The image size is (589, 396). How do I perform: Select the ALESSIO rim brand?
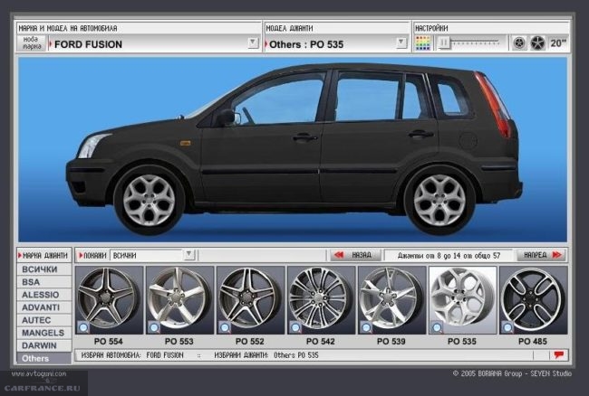point(44,295)
